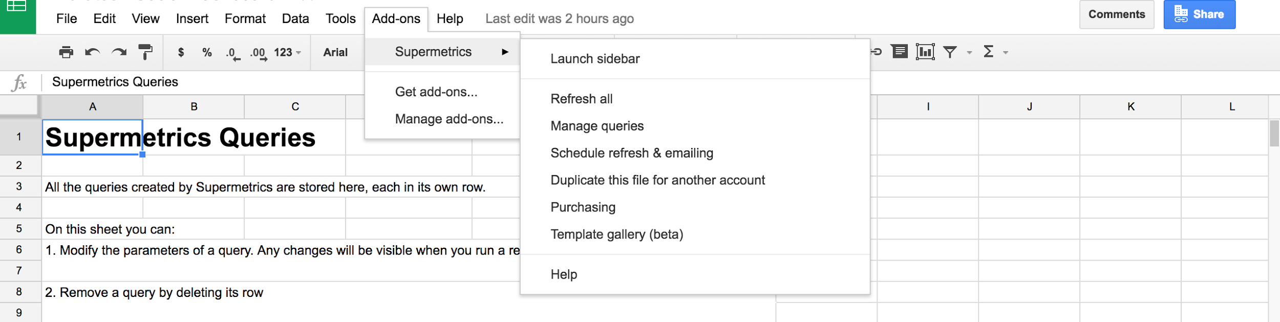This screenshot has height=322, width=1280.
Task: Click the print icon in toolbar
Action: pos(66,52)
